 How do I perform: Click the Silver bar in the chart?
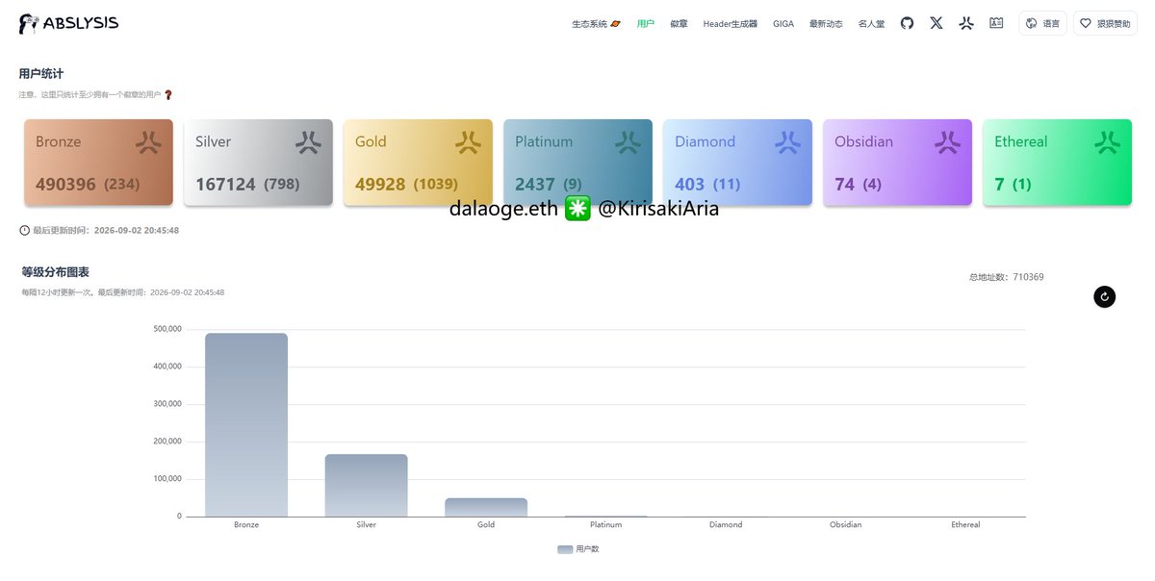coord(366,486)
